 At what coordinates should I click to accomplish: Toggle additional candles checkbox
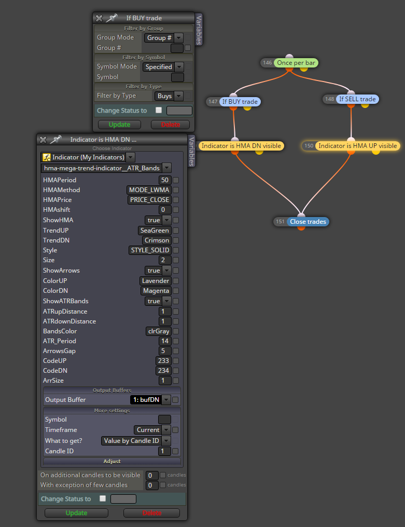click(x=163, y=475)
